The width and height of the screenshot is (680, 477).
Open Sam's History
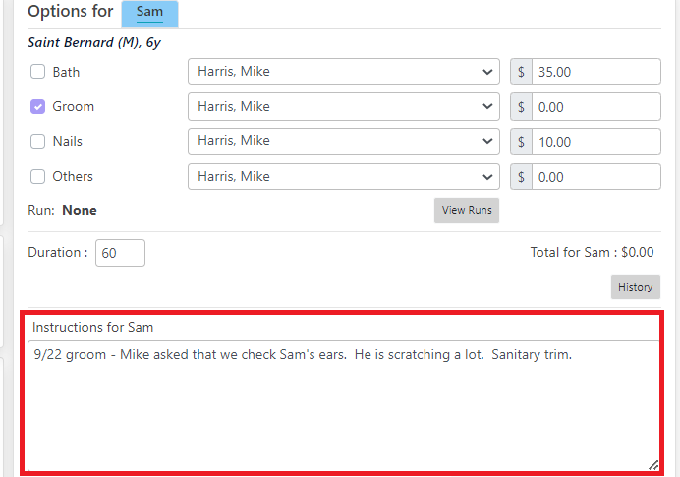(x=636, y=287)
